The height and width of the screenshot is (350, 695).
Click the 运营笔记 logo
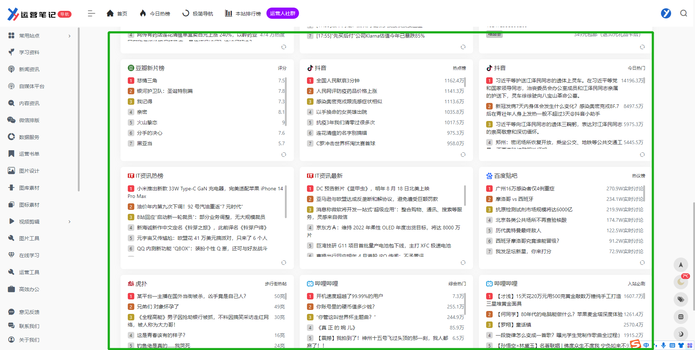(39, 14)
